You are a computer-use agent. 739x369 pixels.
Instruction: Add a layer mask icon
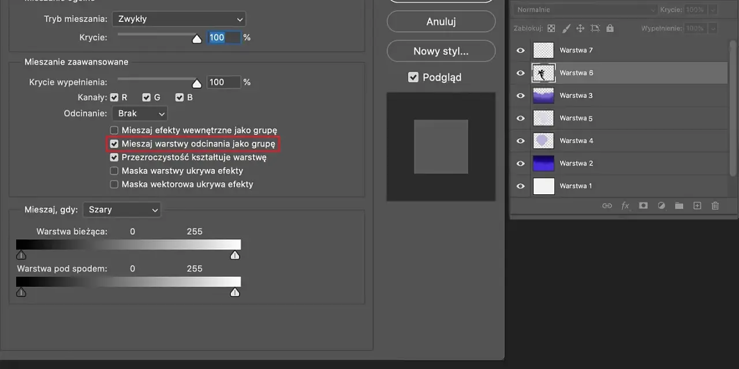[x=643, y=206]
